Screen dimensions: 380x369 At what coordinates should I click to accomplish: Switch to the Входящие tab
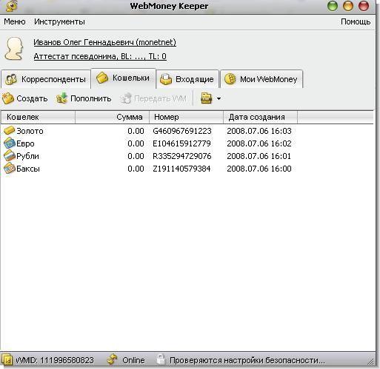pyautogui.click(x=187, y=79)
